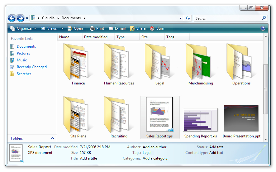Click the Refresh button beside address bar
Image resolution: width=276 pixels, height=172 pixels.
click(188, 18)
